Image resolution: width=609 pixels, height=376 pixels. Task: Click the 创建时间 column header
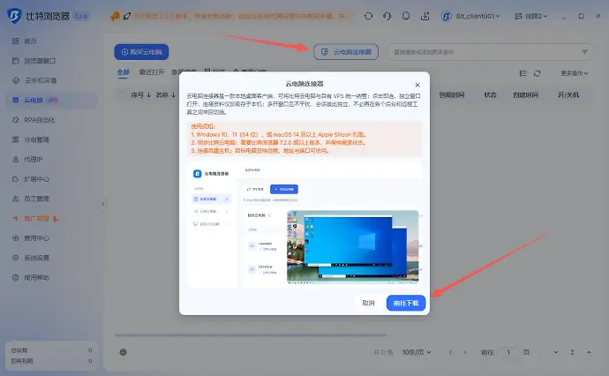(x=525, y=95)
